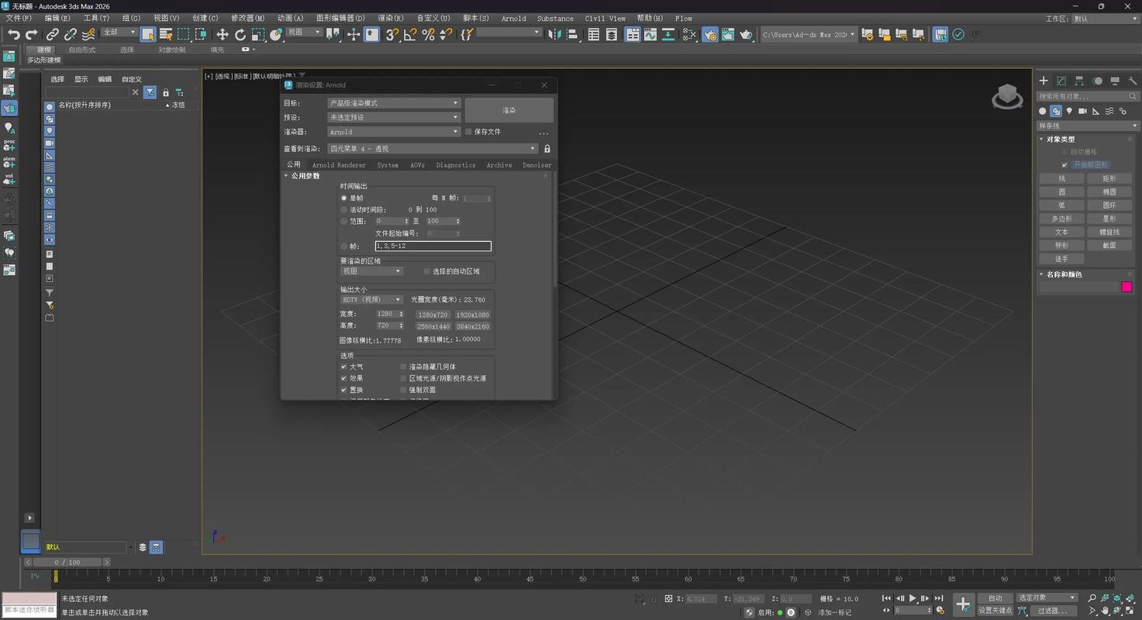Image resolution: width=1142 pixels, height=620 pixels.
Task: Click the Zoom magnifier viewport control
Action: (x=1092, y=598)
